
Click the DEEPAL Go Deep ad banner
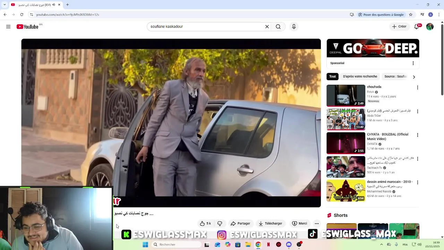[x=373, y=48]
